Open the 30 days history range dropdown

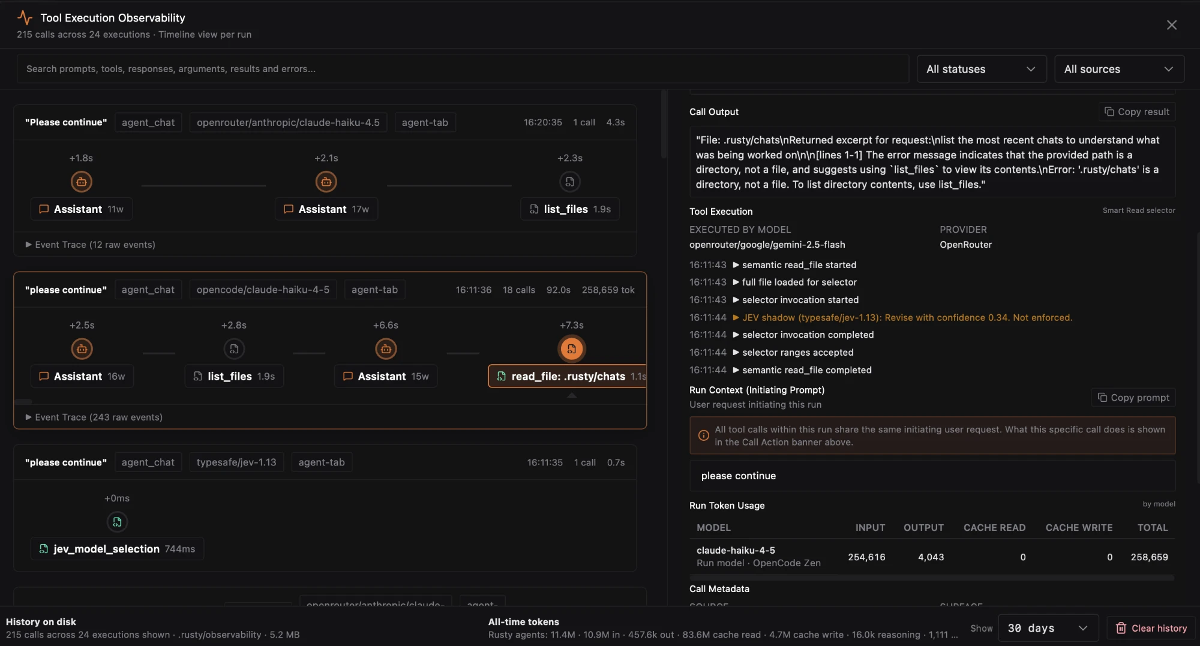(x=1048, y=629)
